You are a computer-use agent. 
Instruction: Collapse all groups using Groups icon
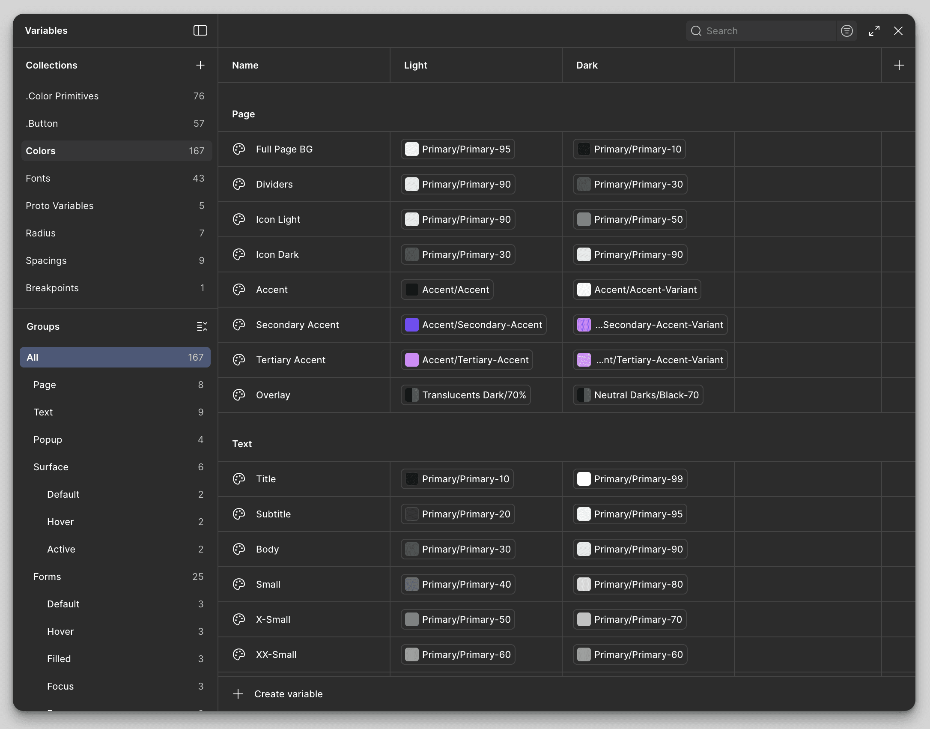coord(202,326)
